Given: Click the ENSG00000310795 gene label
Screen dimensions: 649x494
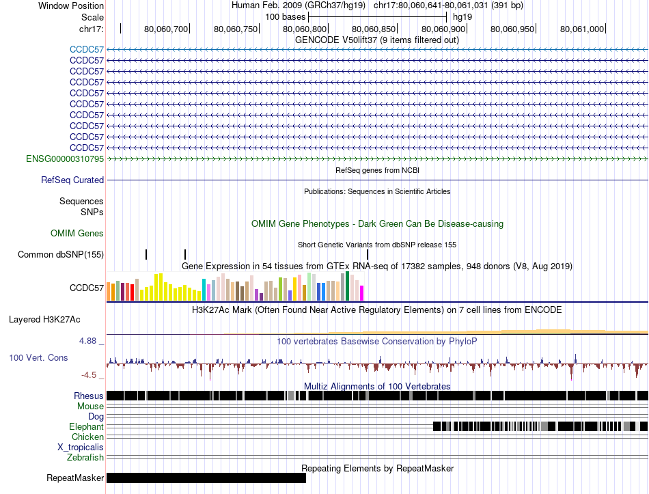Looking at the screenshot, I should (65, 159).
